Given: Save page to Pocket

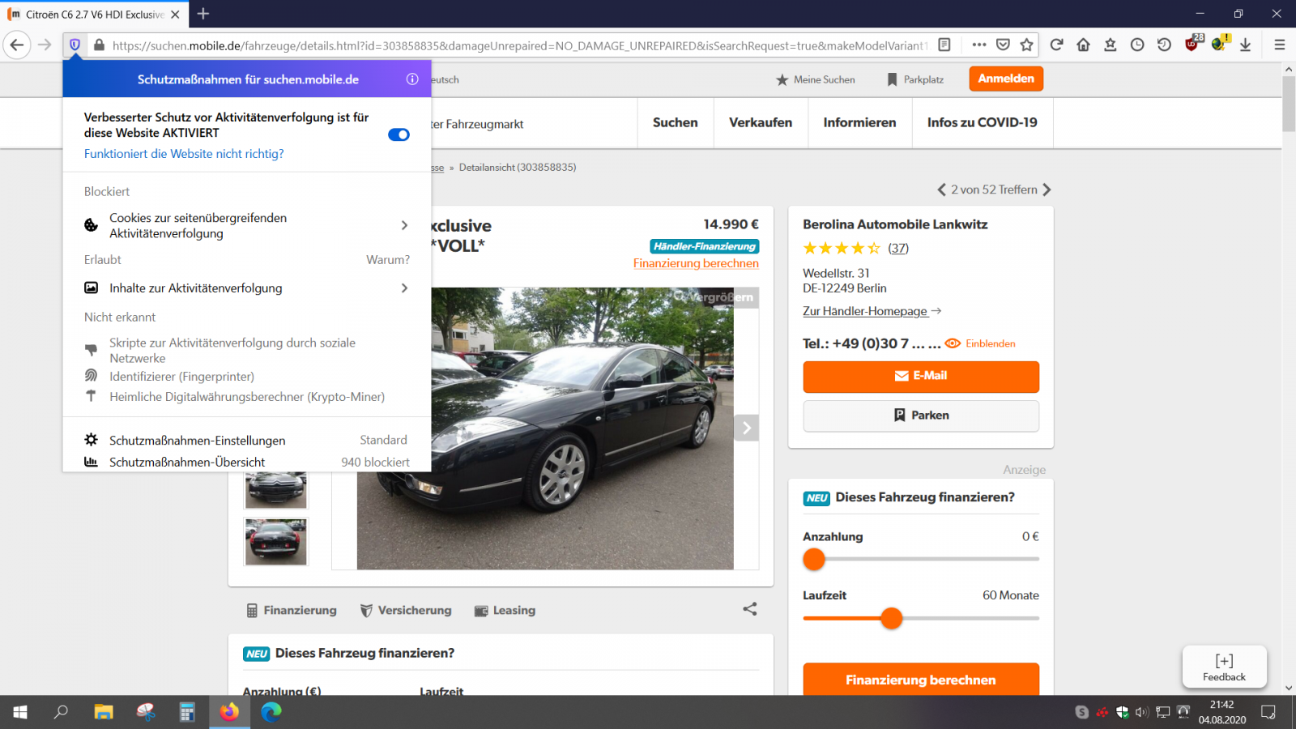Looking at the screenshot, I should (1003, 45).
